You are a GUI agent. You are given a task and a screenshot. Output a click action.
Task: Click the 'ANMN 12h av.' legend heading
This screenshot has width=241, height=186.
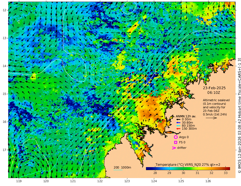186,116
